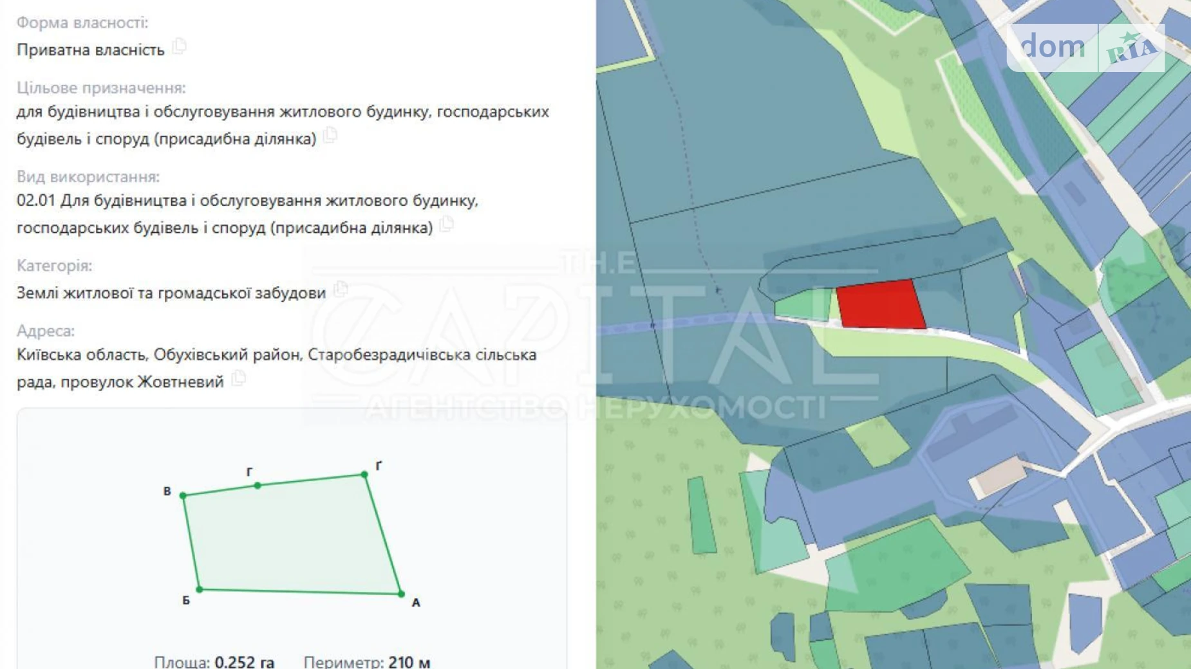
Task: Click the green parcel outline diagram
Action: point(292,535)
